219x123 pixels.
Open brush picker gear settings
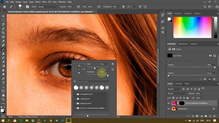click(113, 64)
